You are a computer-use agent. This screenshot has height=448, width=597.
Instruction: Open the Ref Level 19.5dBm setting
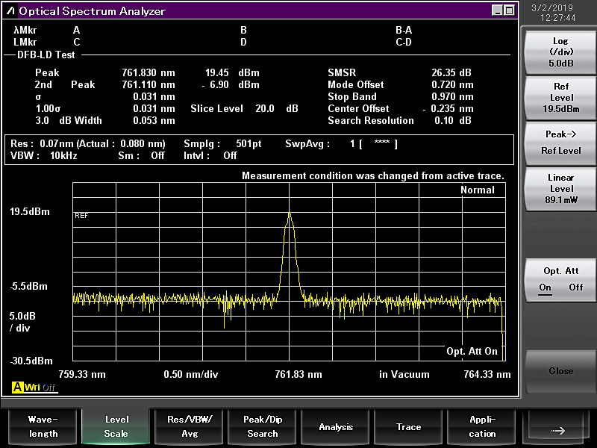(x=560, y=98)
